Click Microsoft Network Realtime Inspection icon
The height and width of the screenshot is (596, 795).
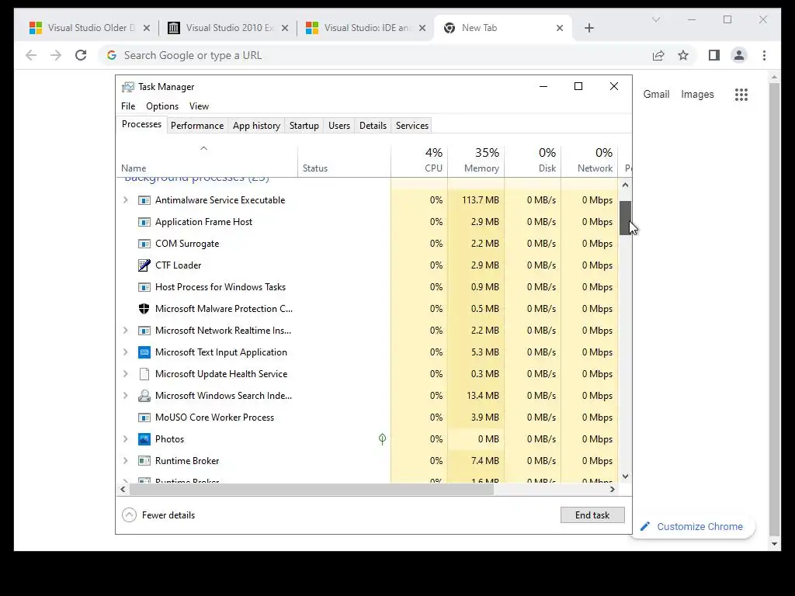point(144,331)
